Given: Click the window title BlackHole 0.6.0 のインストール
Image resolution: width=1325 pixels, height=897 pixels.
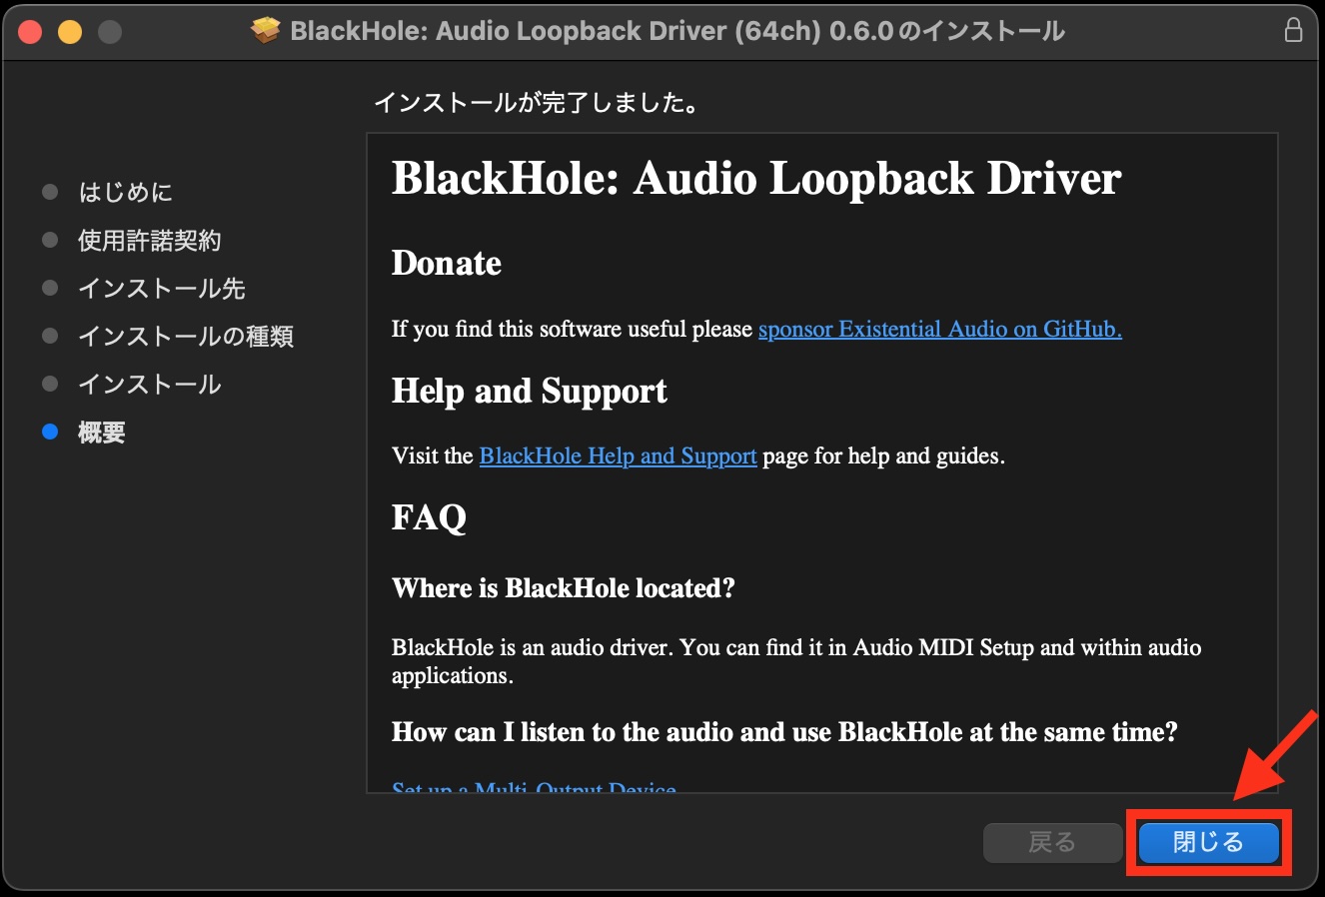Looking at the screenshot, I should [x=677, y=31].
